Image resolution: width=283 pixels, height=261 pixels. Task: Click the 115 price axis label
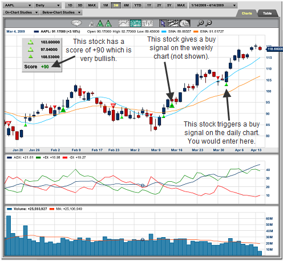click(269, 58)
